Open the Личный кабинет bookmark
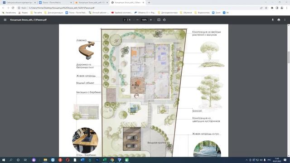Image resolution: width=290 pixels, height=163 pixels. point(99,13)
